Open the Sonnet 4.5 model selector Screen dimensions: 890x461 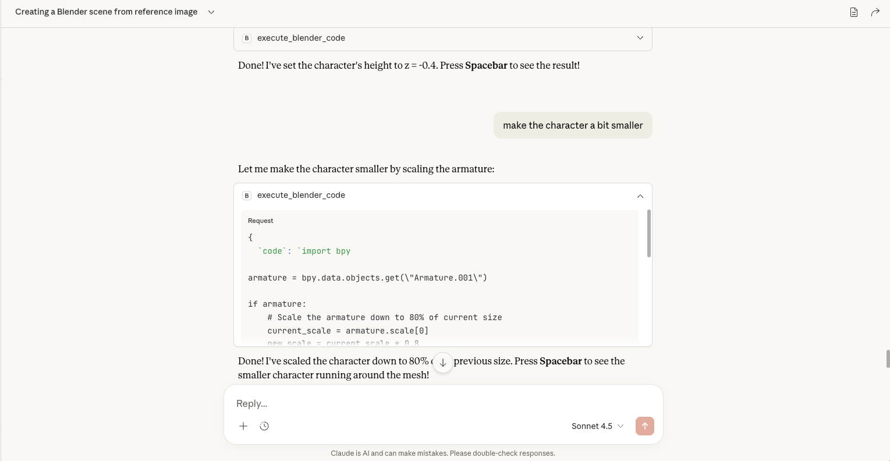[597, 426]
